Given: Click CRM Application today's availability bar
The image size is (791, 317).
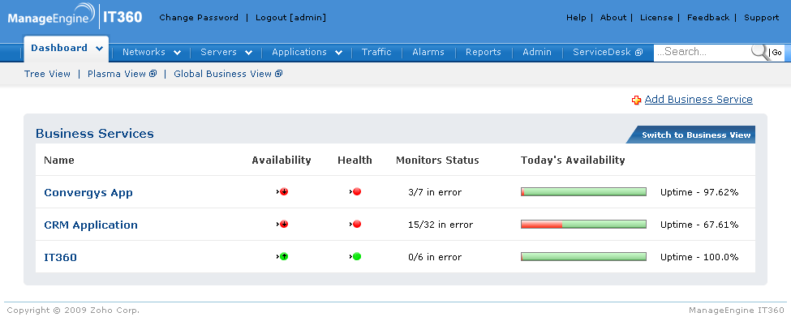Looking at the screenshot, I should pos(583,225).
